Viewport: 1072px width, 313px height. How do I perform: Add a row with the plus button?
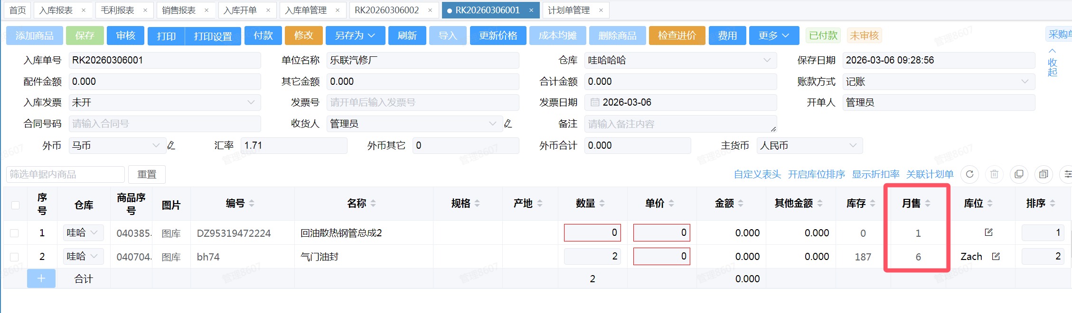tap(41, 278)
